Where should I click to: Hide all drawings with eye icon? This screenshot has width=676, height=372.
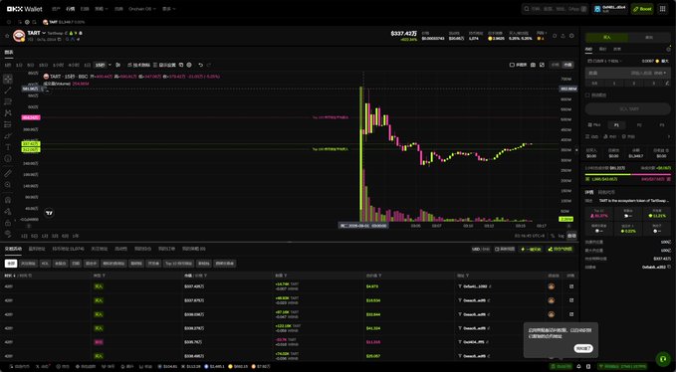point(8,233)
